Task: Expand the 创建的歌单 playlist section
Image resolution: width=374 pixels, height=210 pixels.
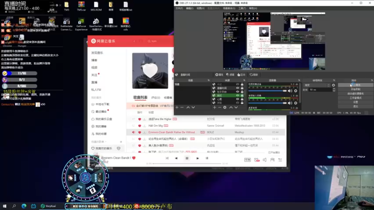Action: click(x=99, y=142)
